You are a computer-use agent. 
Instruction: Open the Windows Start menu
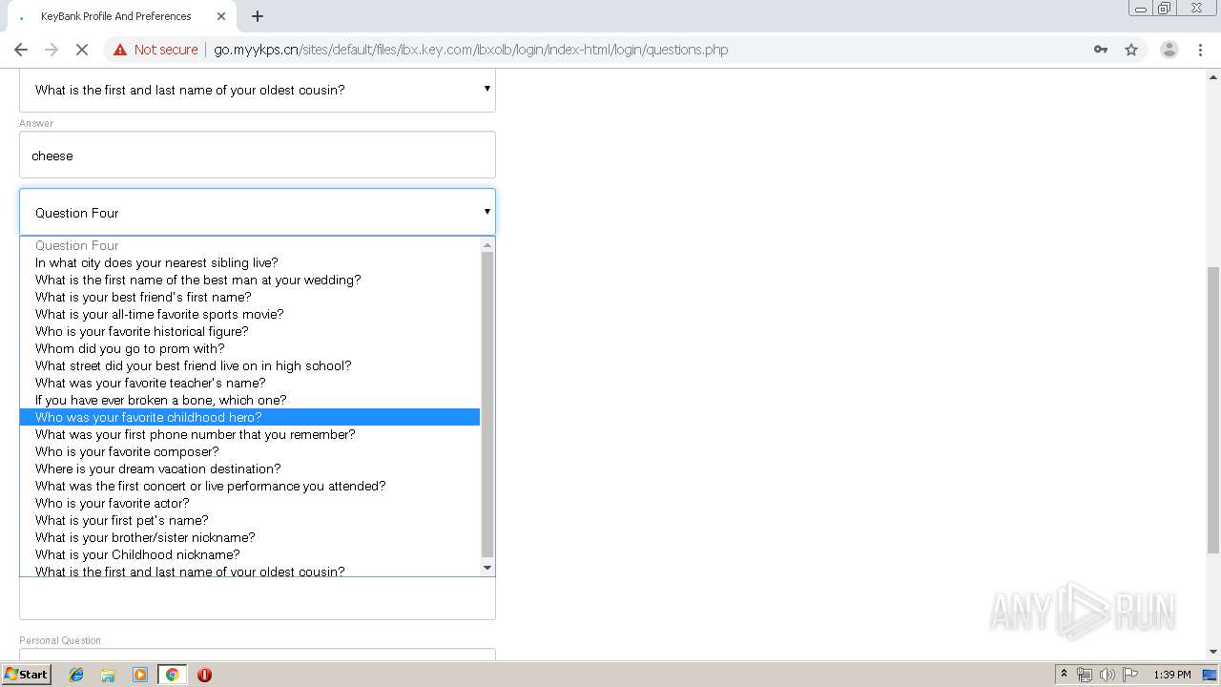[x=26, y=675]
